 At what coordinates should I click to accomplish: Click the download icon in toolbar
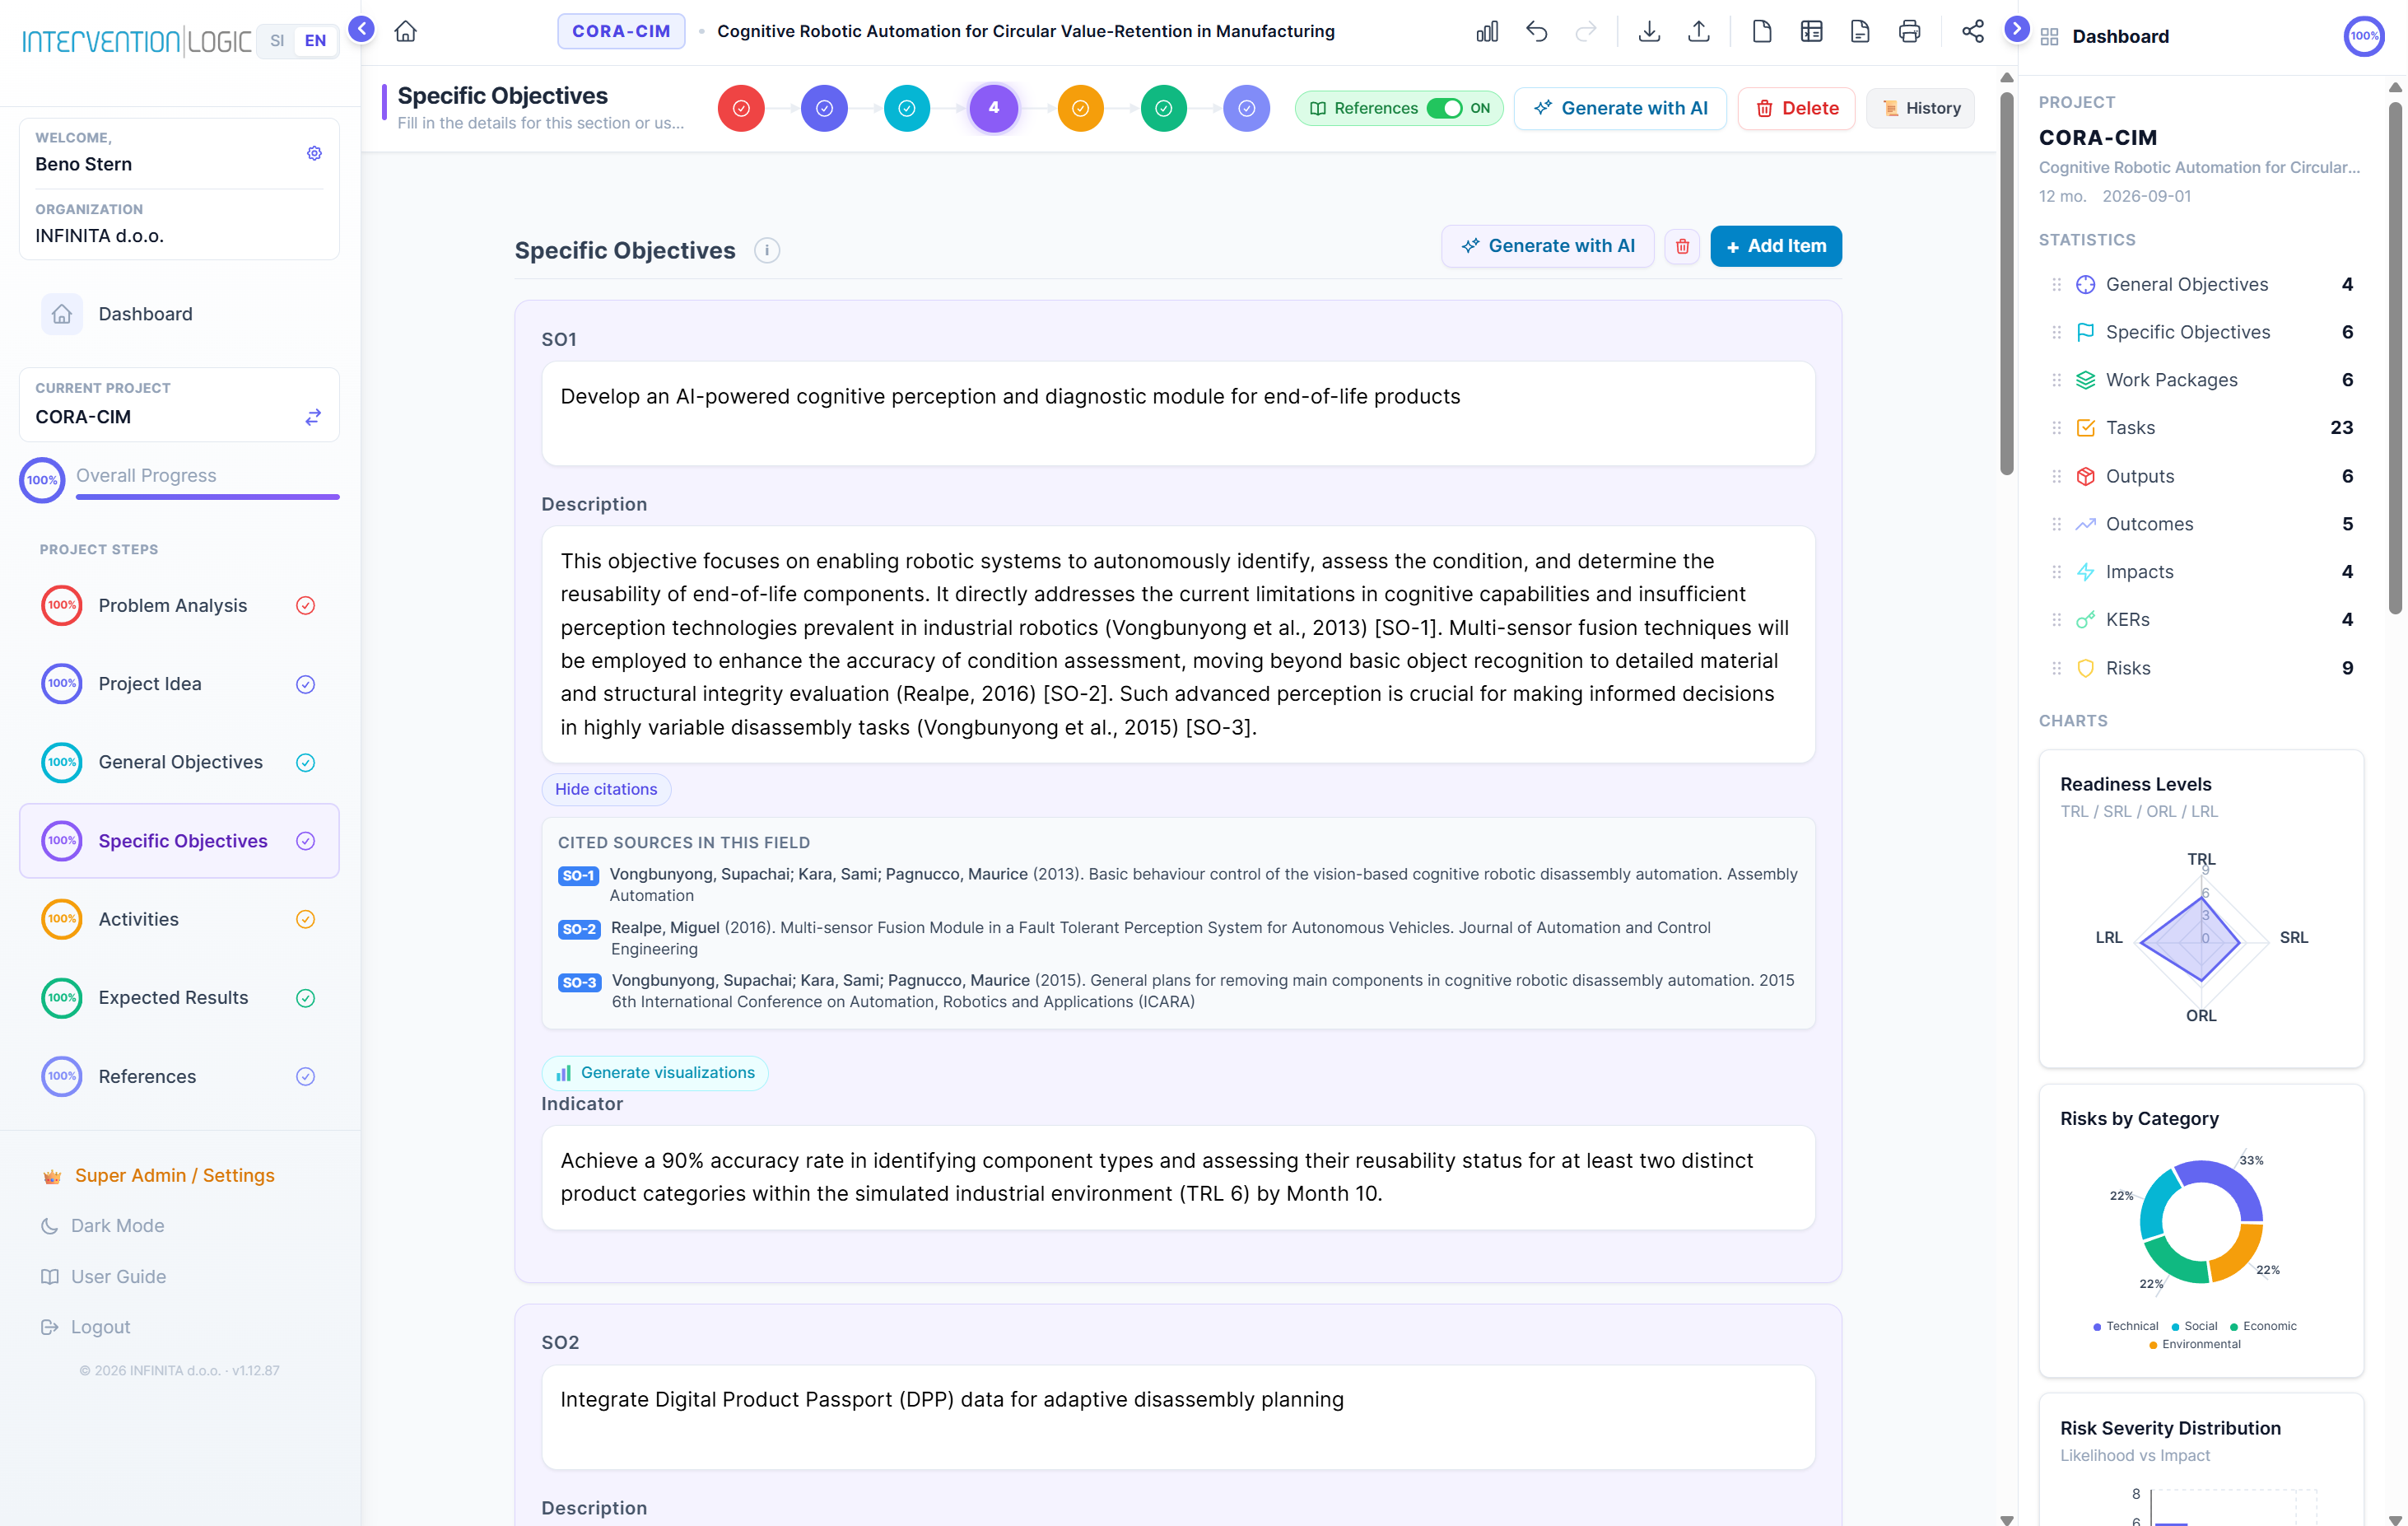[x=1649, y=32]
